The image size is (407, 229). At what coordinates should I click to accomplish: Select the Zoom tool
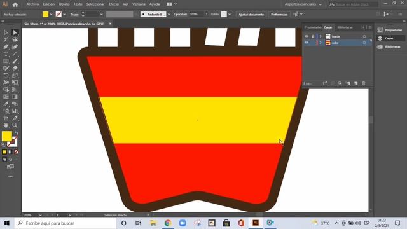15,125
